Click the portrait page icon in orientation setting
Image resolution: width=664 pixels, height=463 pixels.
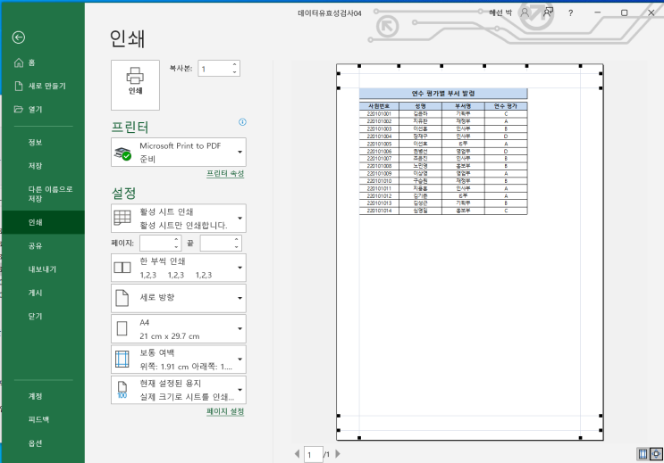coord(122,298)
